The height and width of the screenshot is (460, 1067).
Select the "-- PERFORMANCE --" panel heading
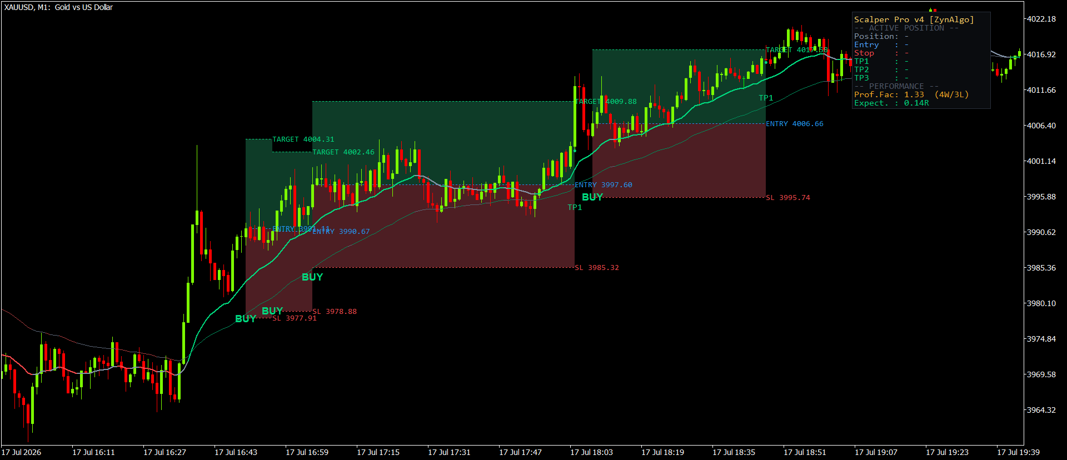(896, 86)
